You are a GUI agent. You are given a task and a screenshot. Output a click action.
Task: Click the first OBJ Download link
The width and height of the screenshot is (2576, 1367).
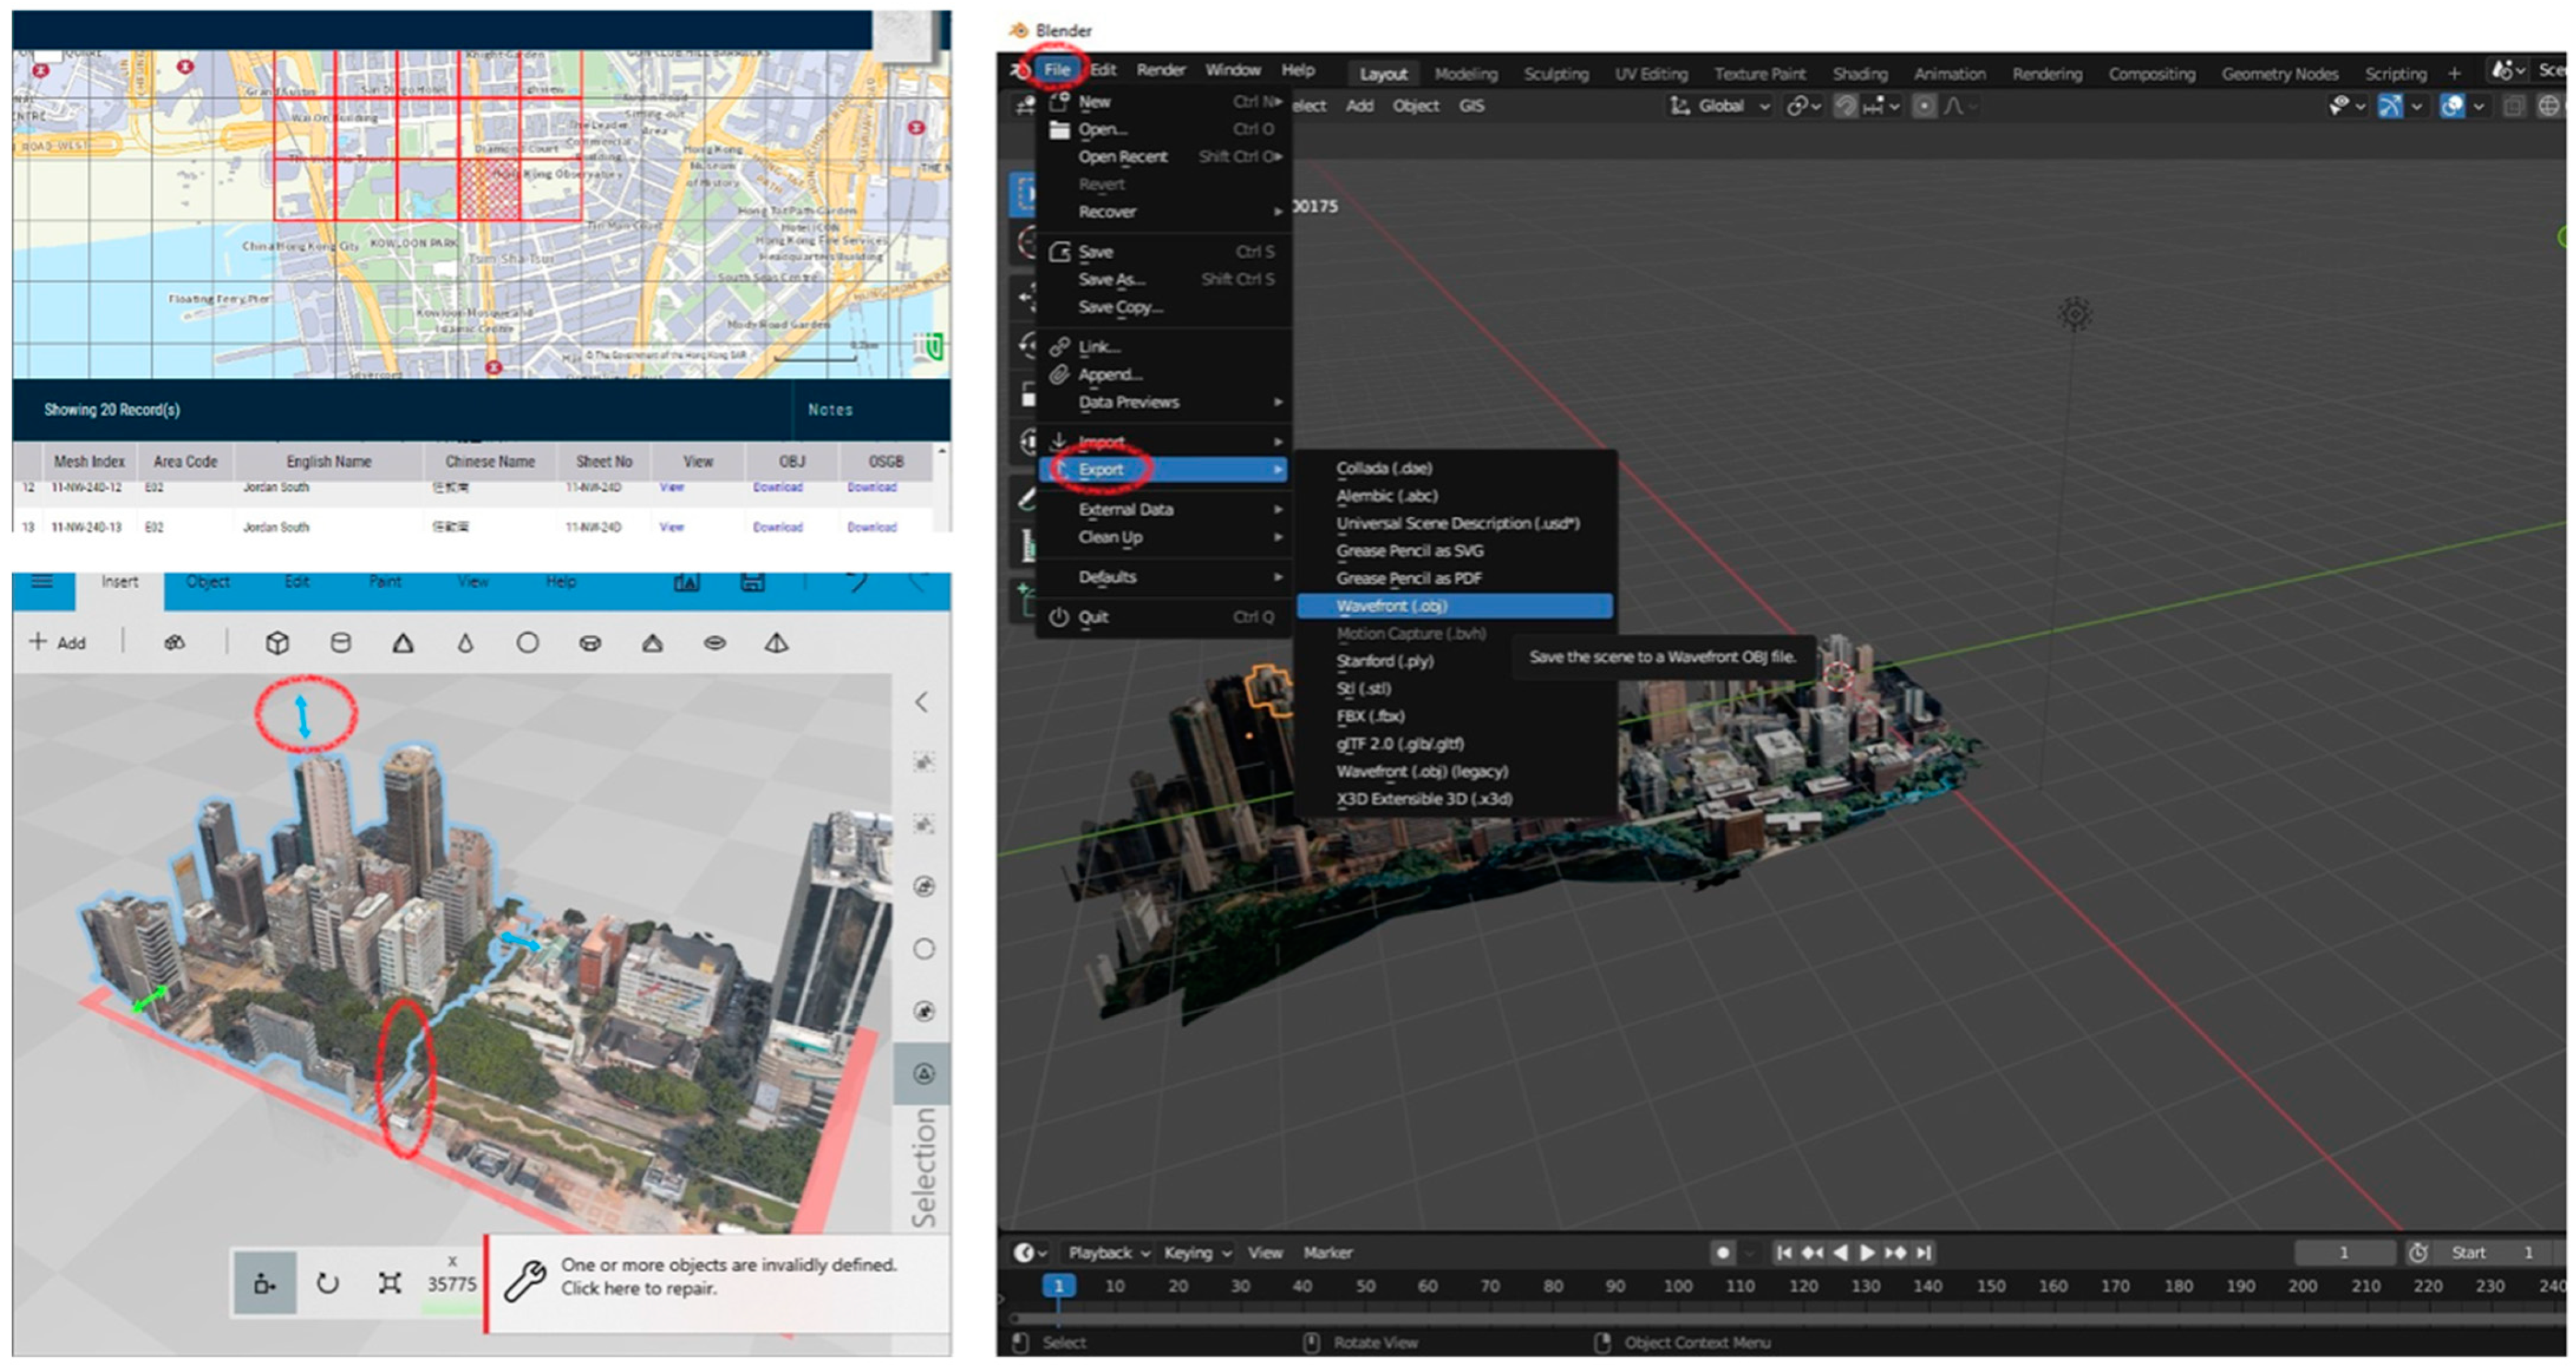pos(777,488)
